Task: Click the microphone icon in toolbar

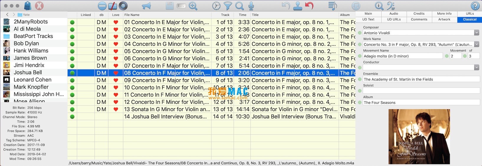Action: click(x=251, y=6)
